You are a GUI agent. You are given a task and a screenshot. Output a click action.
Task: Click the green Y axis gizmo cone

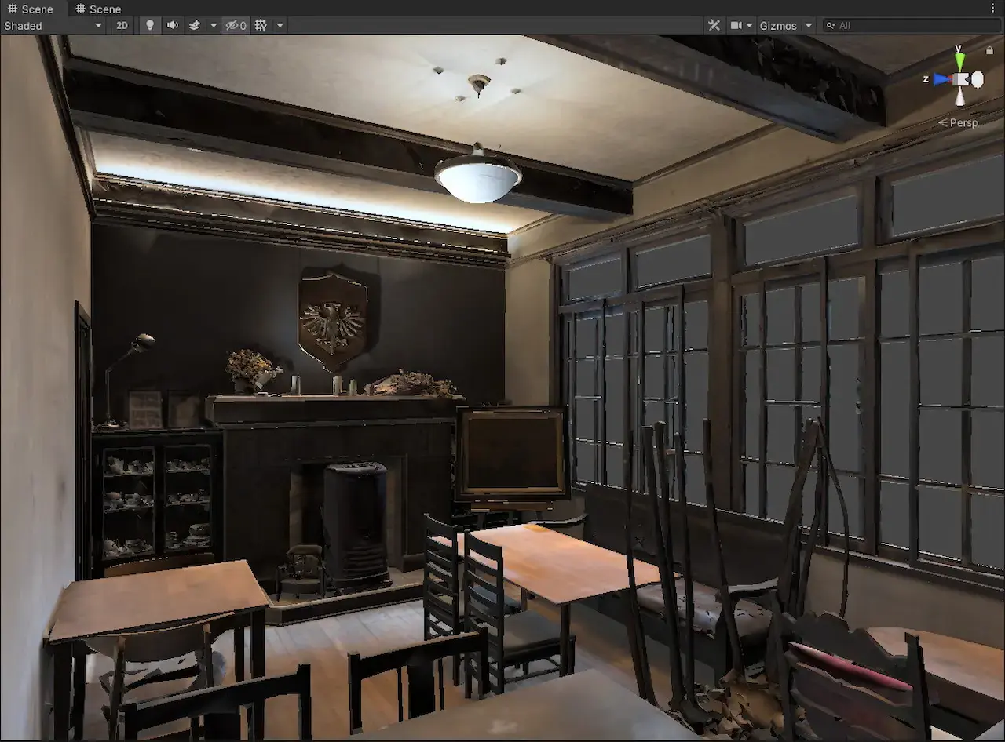[x=959, y=60]
